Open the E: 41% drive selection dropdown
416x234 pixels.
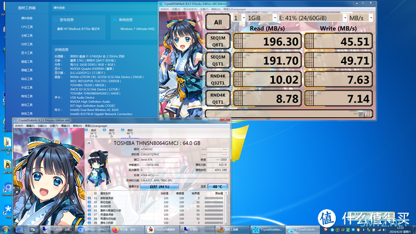[x=313, y=18]
